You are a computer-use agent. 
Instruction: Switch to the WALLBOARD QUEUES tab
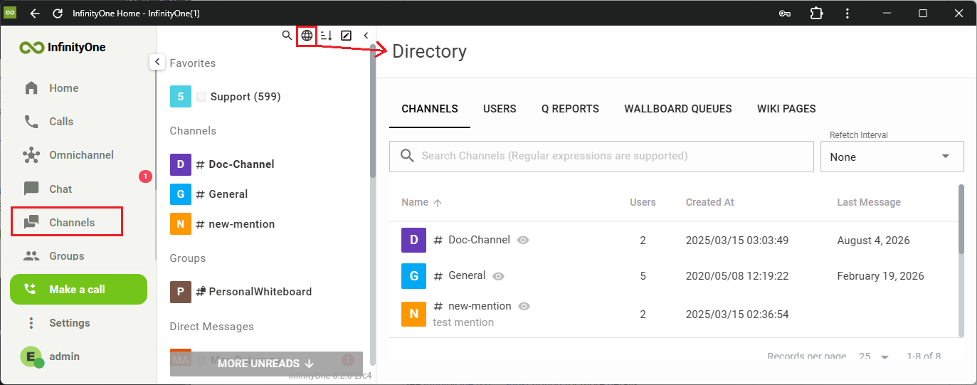coord(678,109)
